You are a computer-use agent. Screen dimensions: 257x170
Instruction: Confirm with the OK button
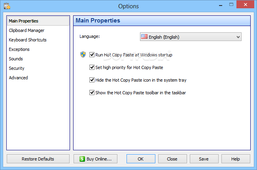point(141,159)
